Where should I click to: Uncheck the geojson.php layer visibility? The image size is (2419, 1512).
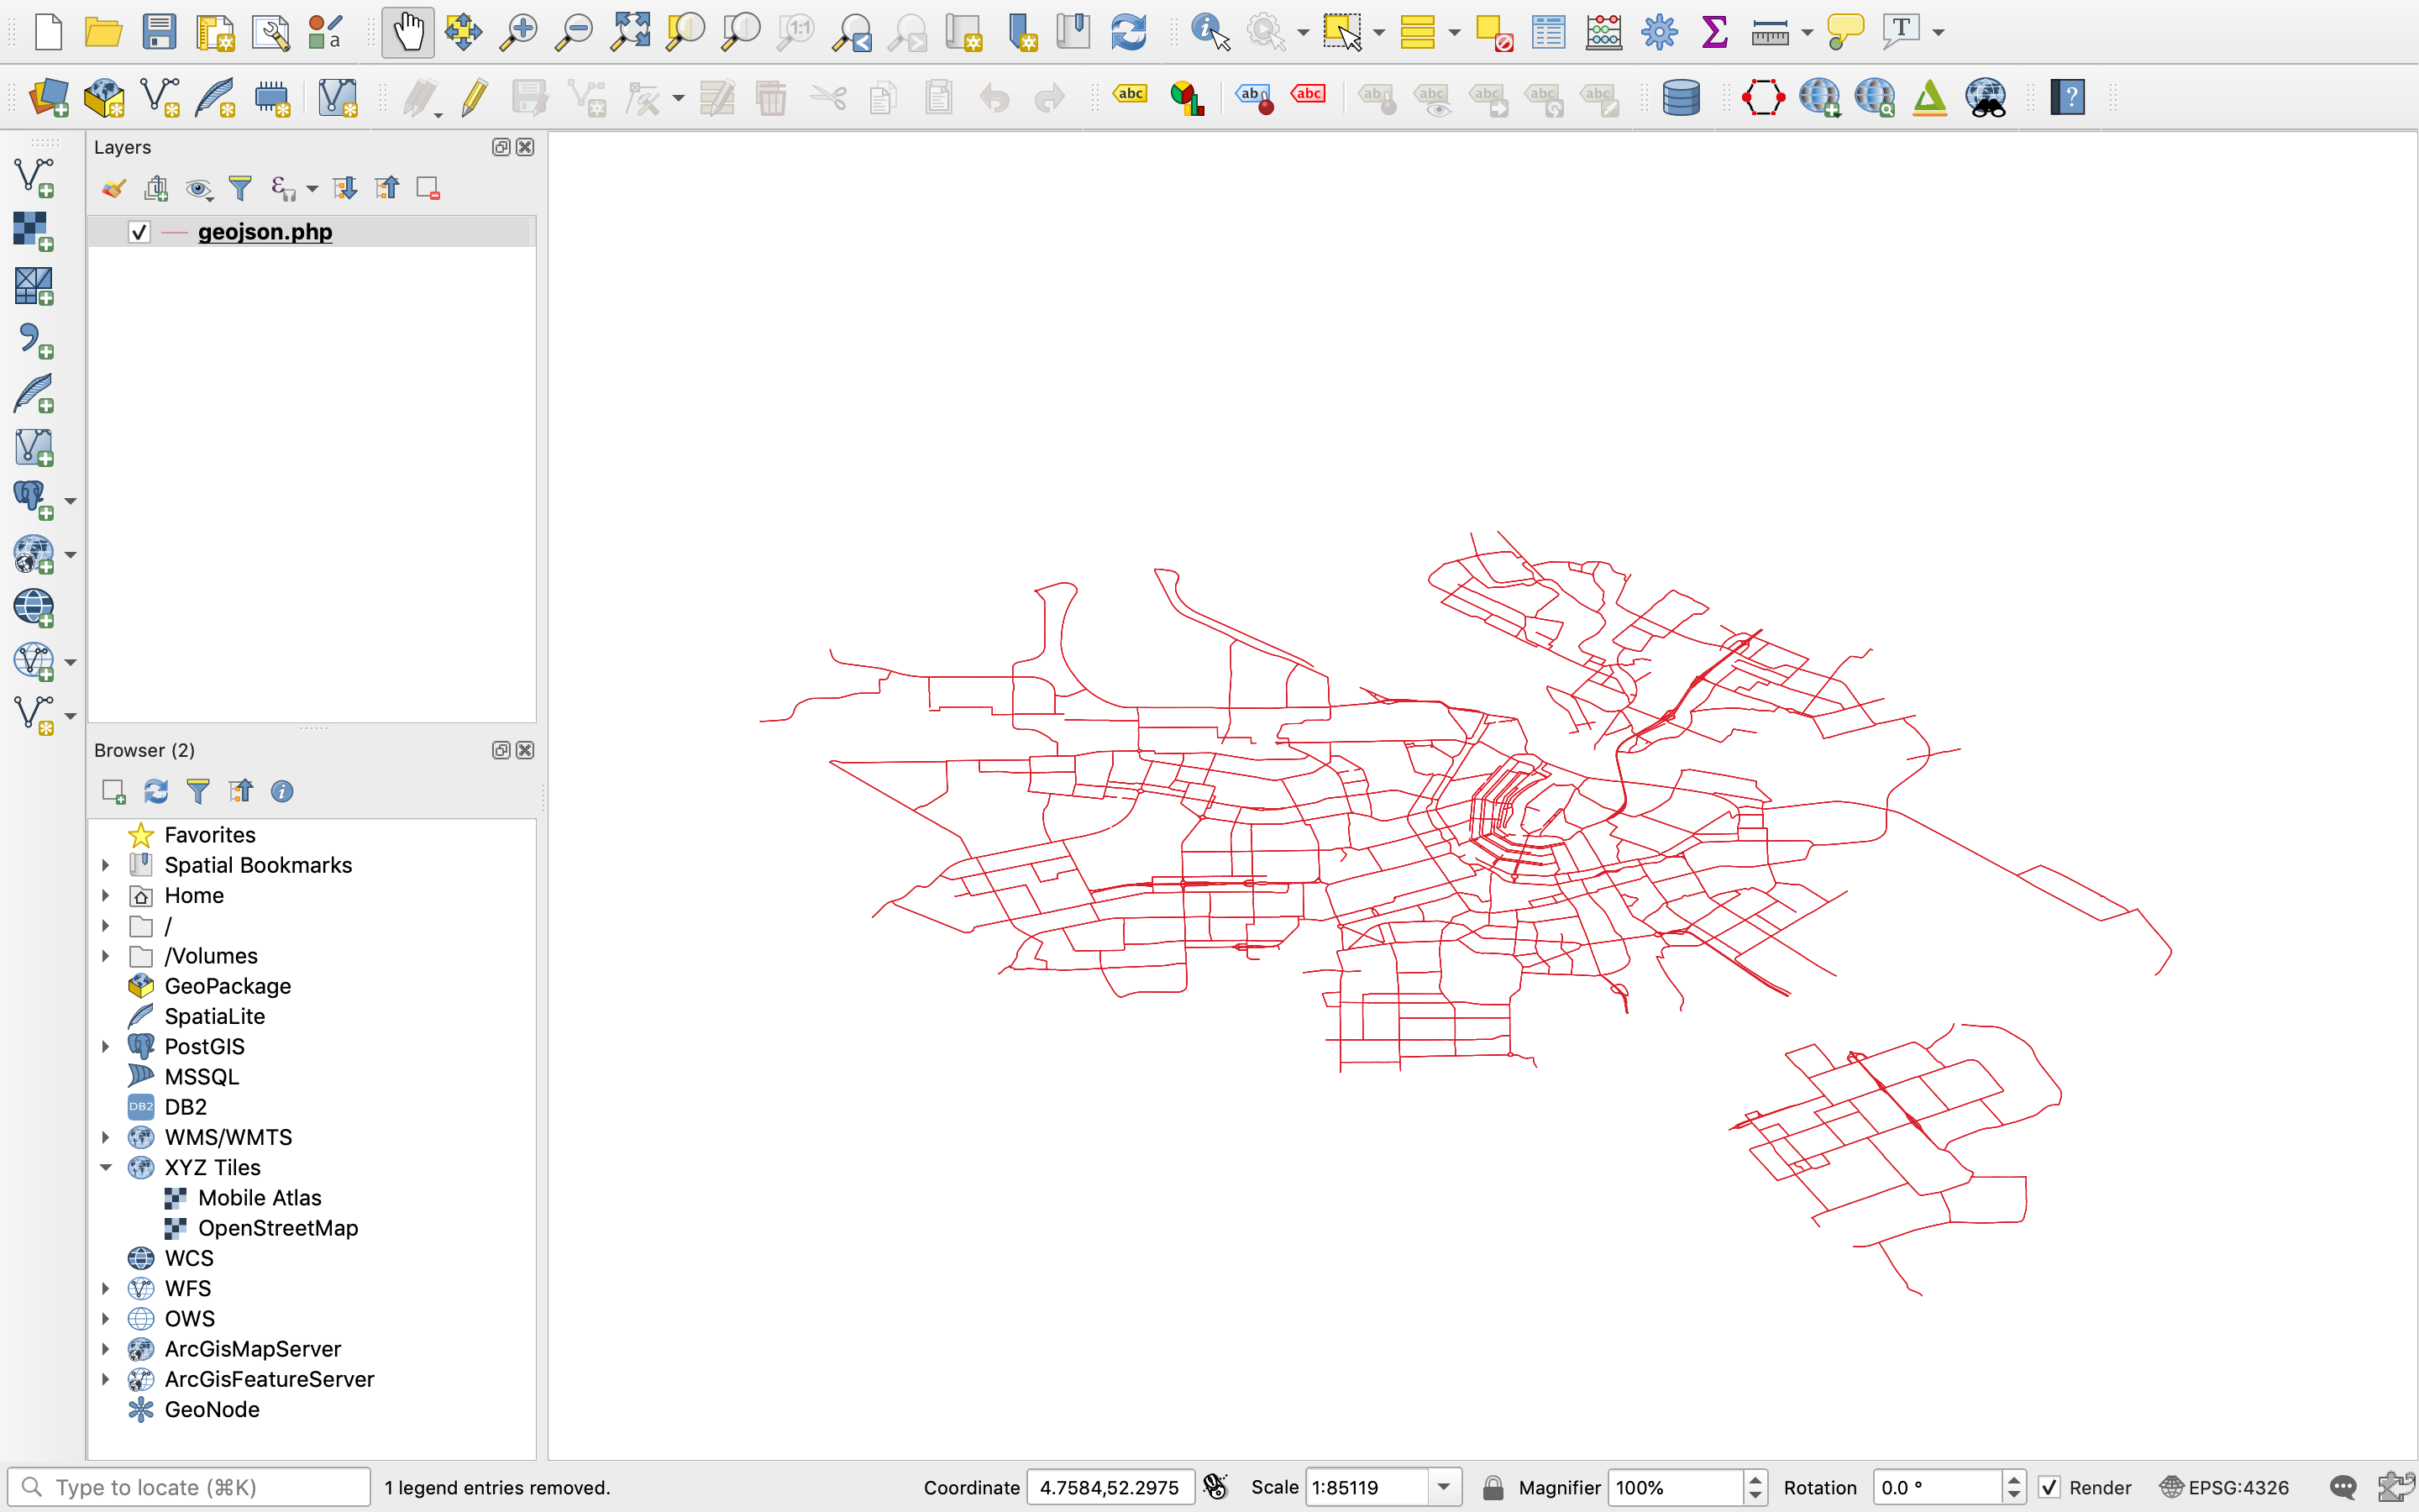pos(139,231)
